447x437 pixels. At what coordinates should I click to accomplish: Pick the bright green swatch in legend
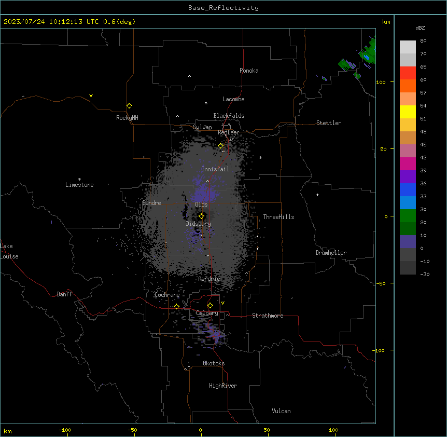pos(408,216)
